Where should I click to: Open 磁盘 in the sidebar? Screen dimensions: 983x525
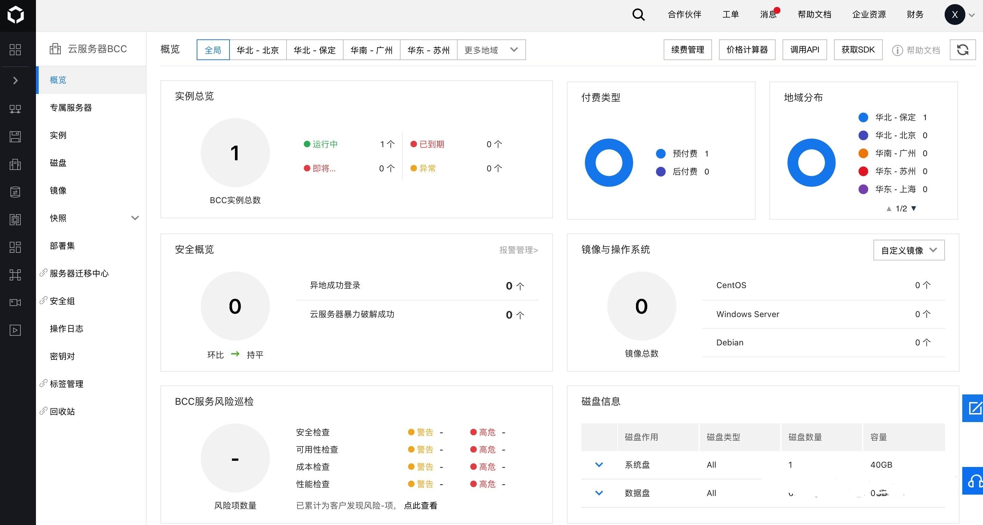coord(92,163)
